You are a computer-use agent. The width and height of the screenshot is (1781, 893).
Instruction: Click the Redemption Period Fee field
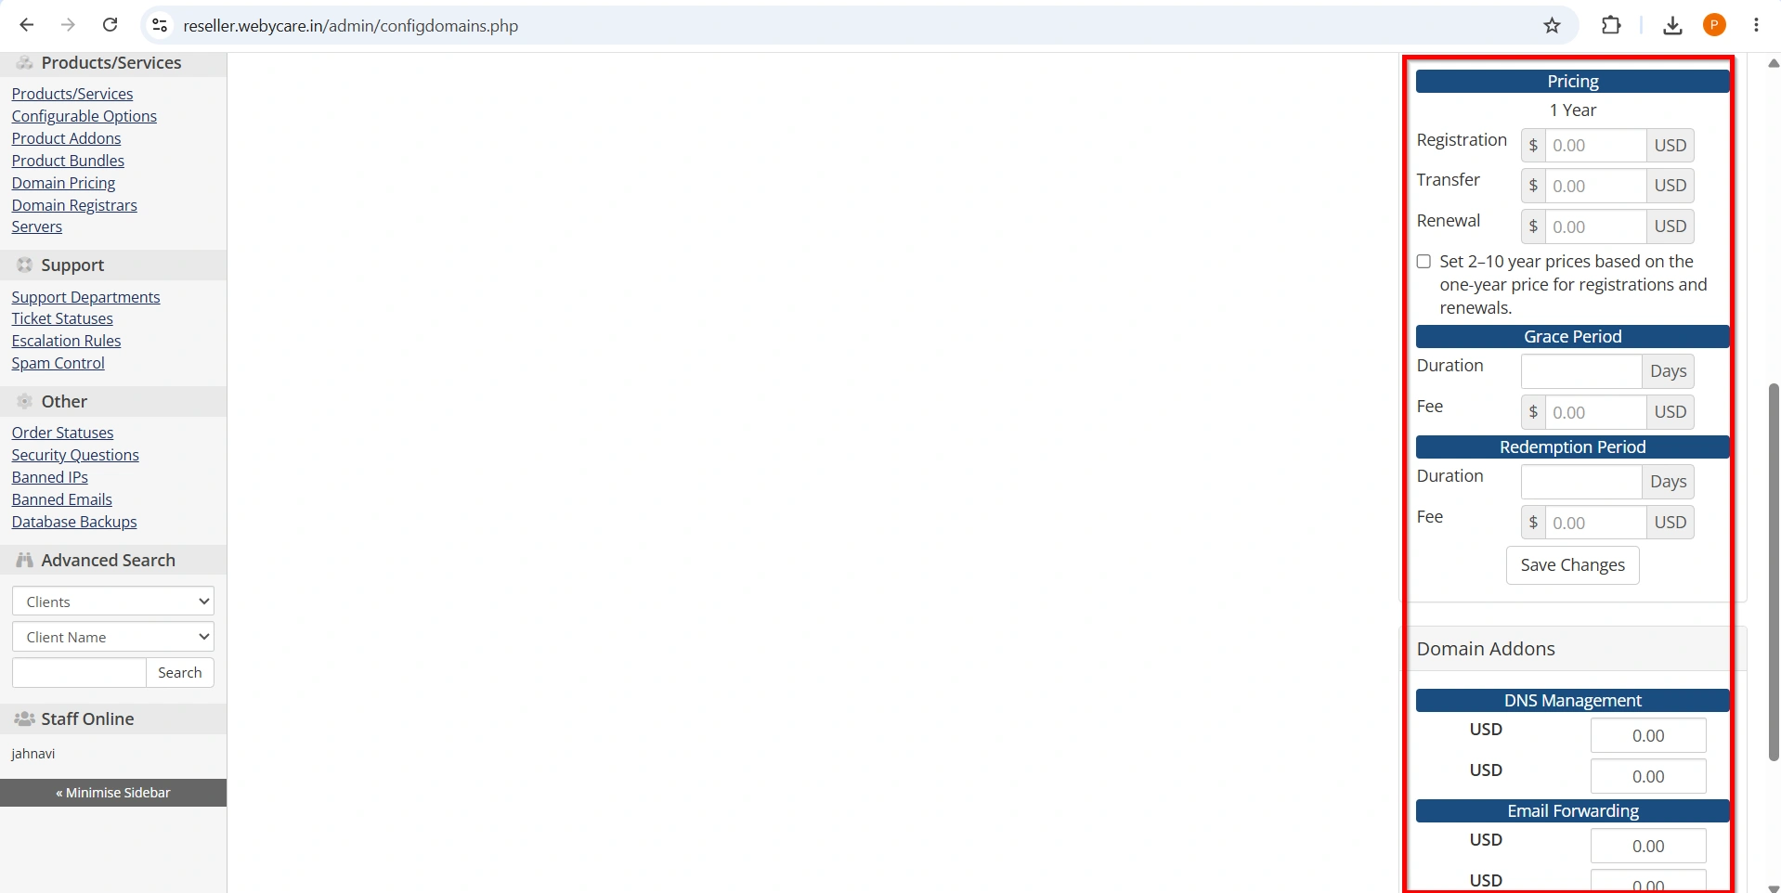(x=1595, y=523)
